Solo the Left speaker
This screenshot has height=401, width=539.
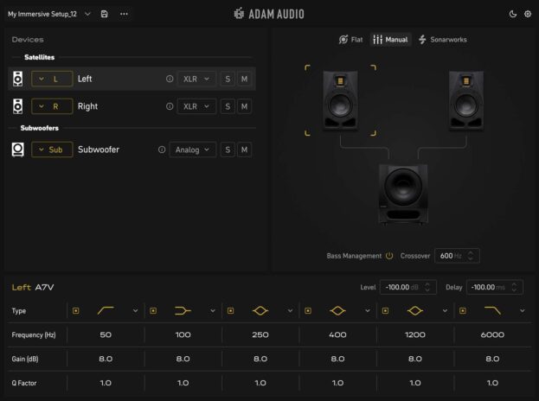(x=228, y=79)
